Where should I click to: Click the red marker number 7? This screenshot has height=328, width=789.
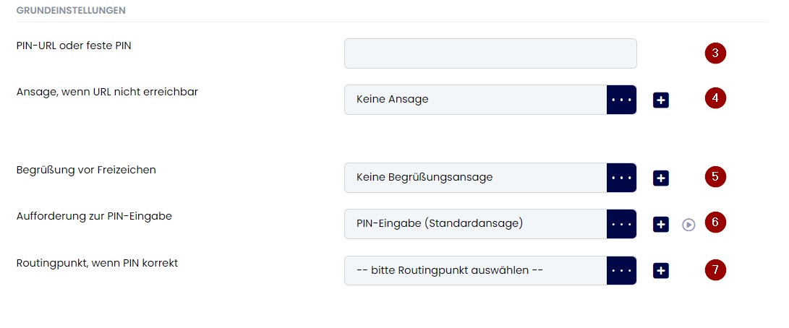715,269
